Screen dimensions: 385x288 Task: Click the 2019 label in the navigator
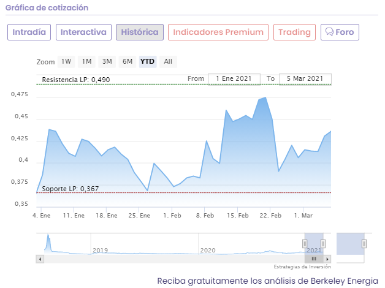click(x=100, y=250)
